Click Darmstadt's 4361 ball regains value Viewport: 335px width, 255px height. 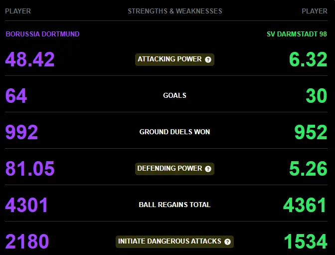[x=305, y=205]
